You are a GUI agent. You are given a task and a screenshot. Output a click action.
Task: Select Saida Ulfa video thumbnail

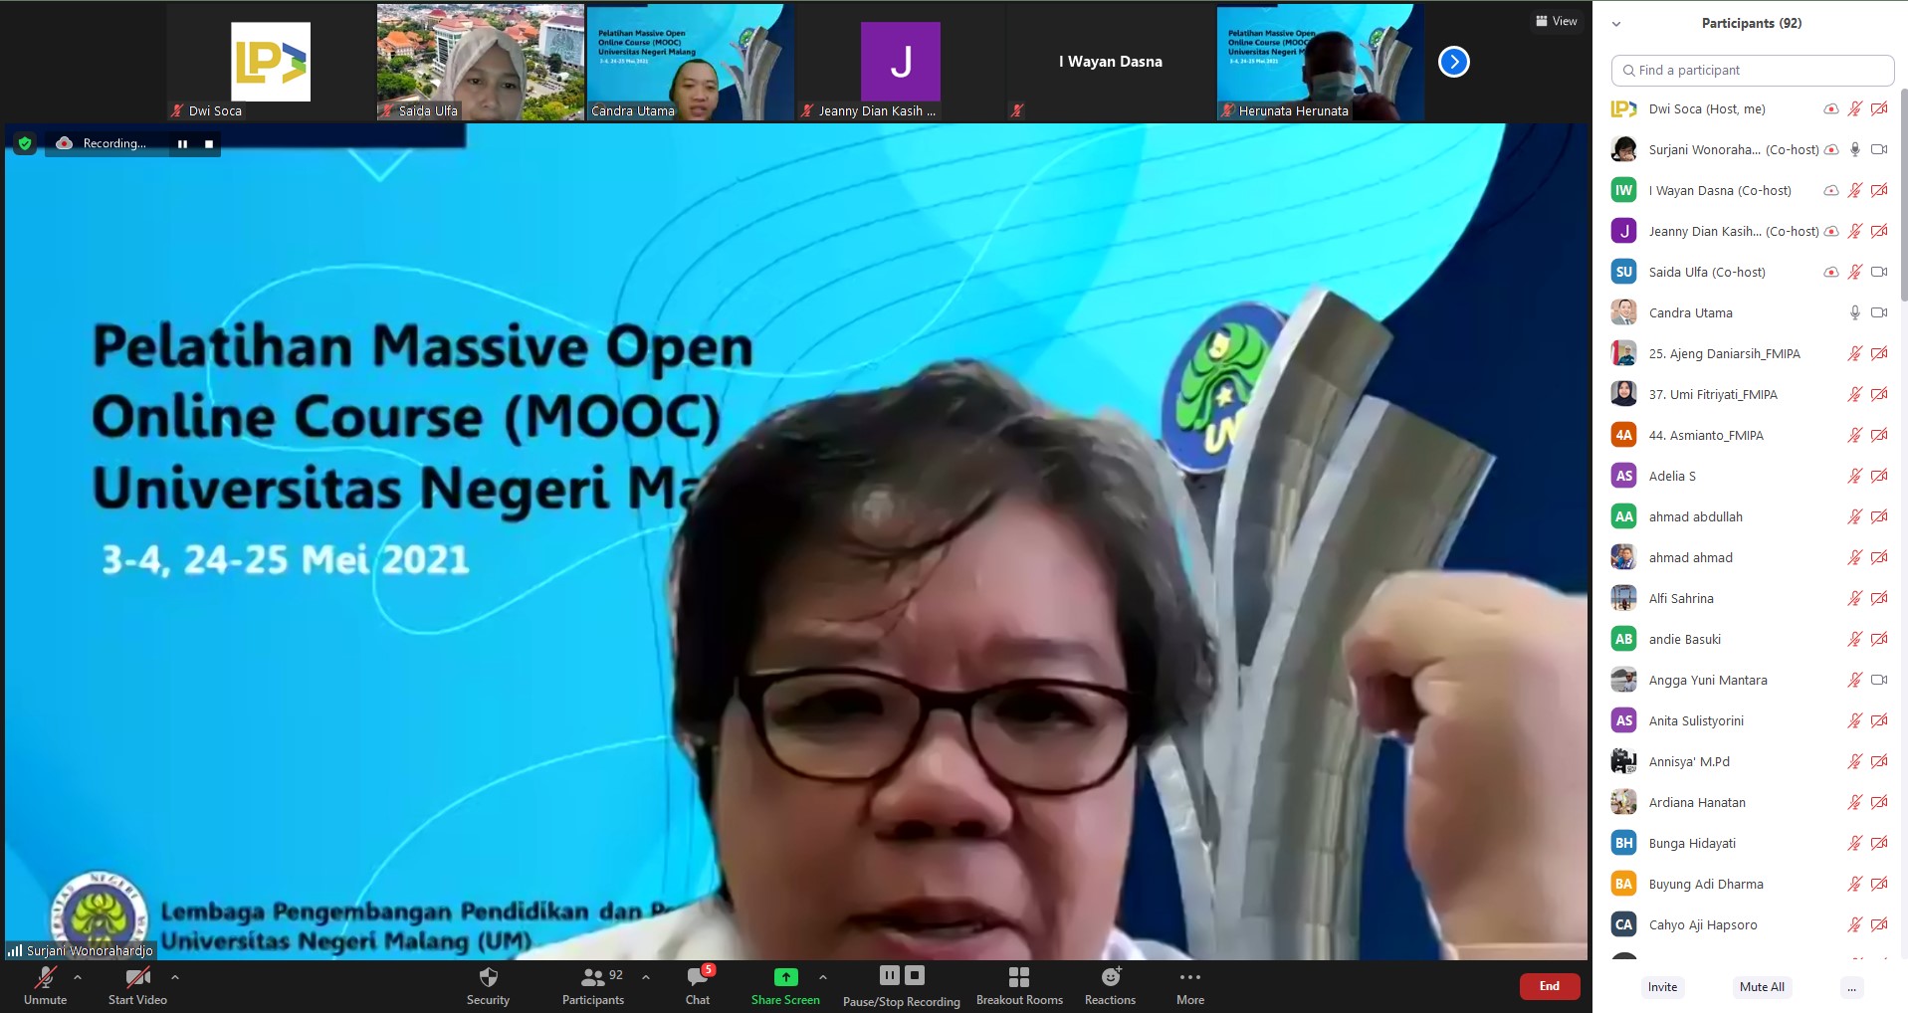tap(481, 62)
